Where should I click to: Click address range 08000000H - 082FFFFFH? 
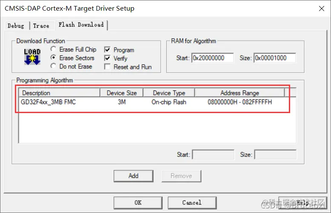[240, 102]
